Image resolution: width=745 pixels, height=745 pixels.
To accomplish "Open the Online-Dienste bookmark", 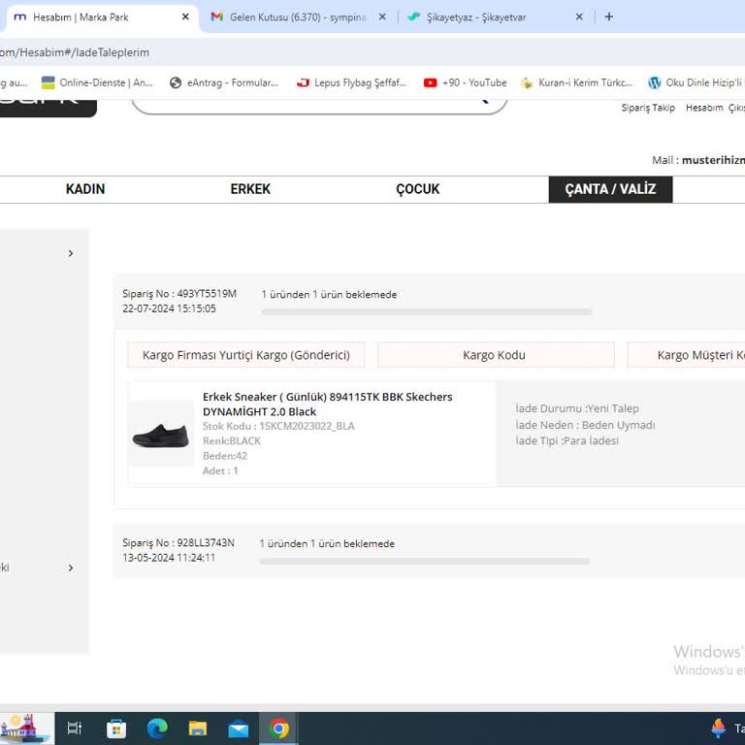I will click(97, 82).
